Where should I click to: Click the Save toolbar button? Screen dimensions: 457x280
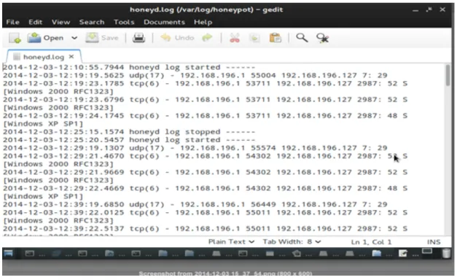[102, 38]
